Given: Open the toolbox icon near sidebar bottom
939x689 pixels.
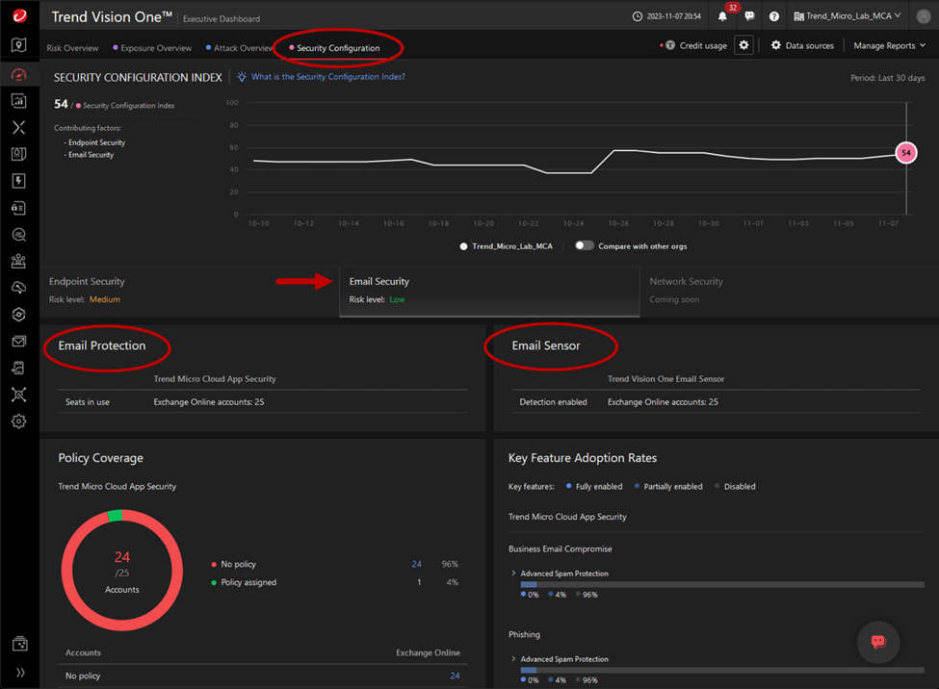Looking at the screenshot, I should coord(20,644).
